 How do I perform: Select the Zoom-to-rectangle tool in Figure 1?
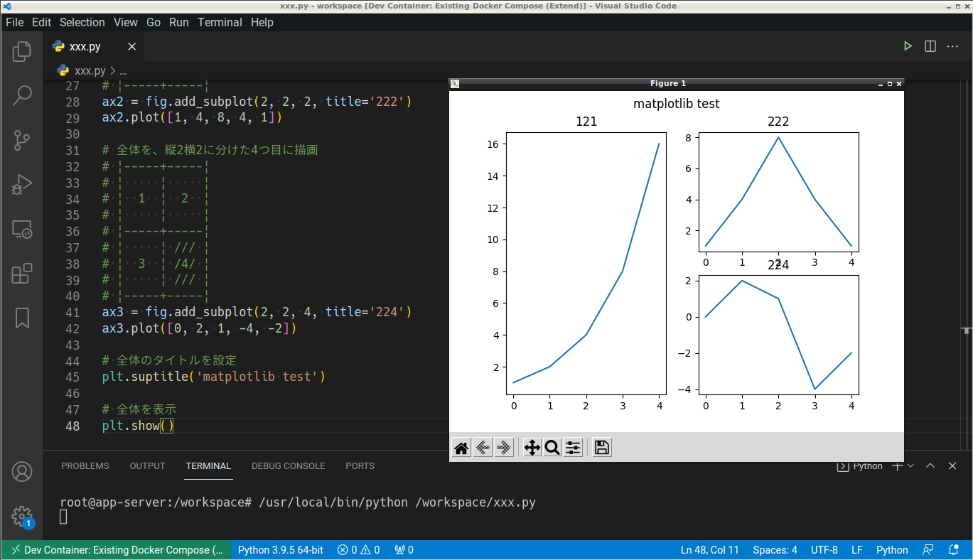pyautogui.click(x=552, y=447)
